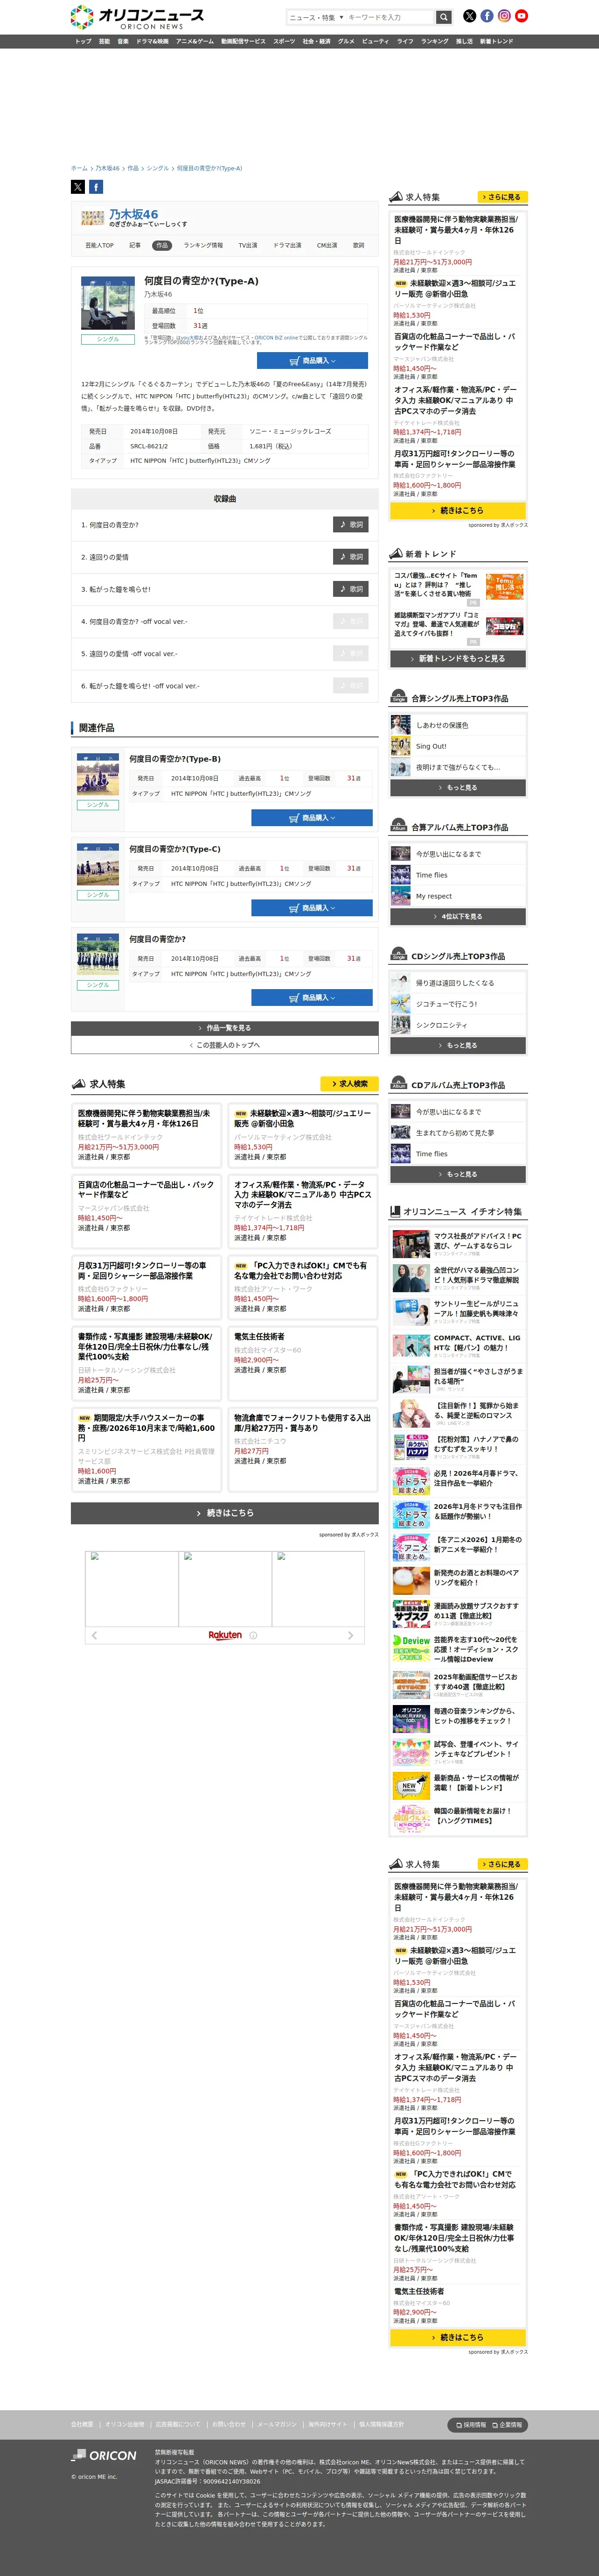Open lyrics for track 2 遠回りの愛情

350,557
